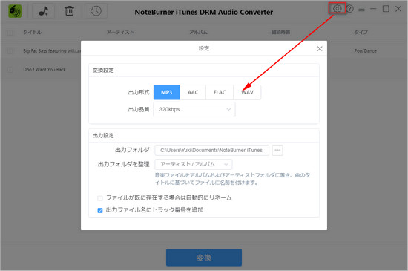Click the help question mark icon
Screen dimensions: 408x271
tap(350, 9)
